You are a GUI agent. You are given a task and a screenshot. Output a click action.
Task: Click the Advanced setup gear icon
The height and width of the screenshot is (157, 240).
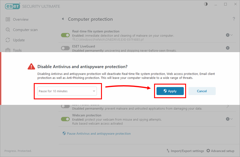click(x=208, y=151)
